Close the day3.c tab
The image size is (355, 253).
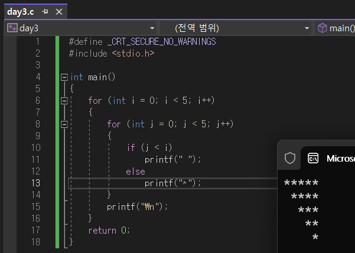(59, 12)
